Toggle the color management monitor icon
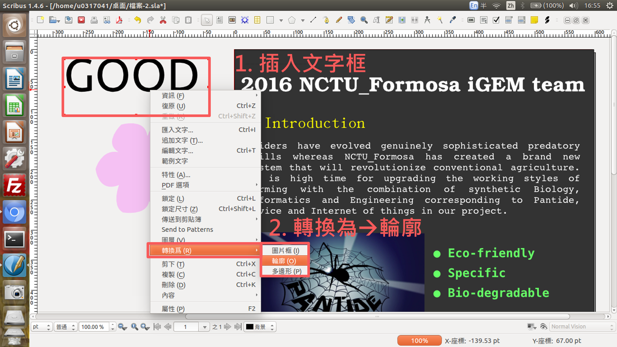Viewport: 617px width, 347px height. [x=531, y=326]
